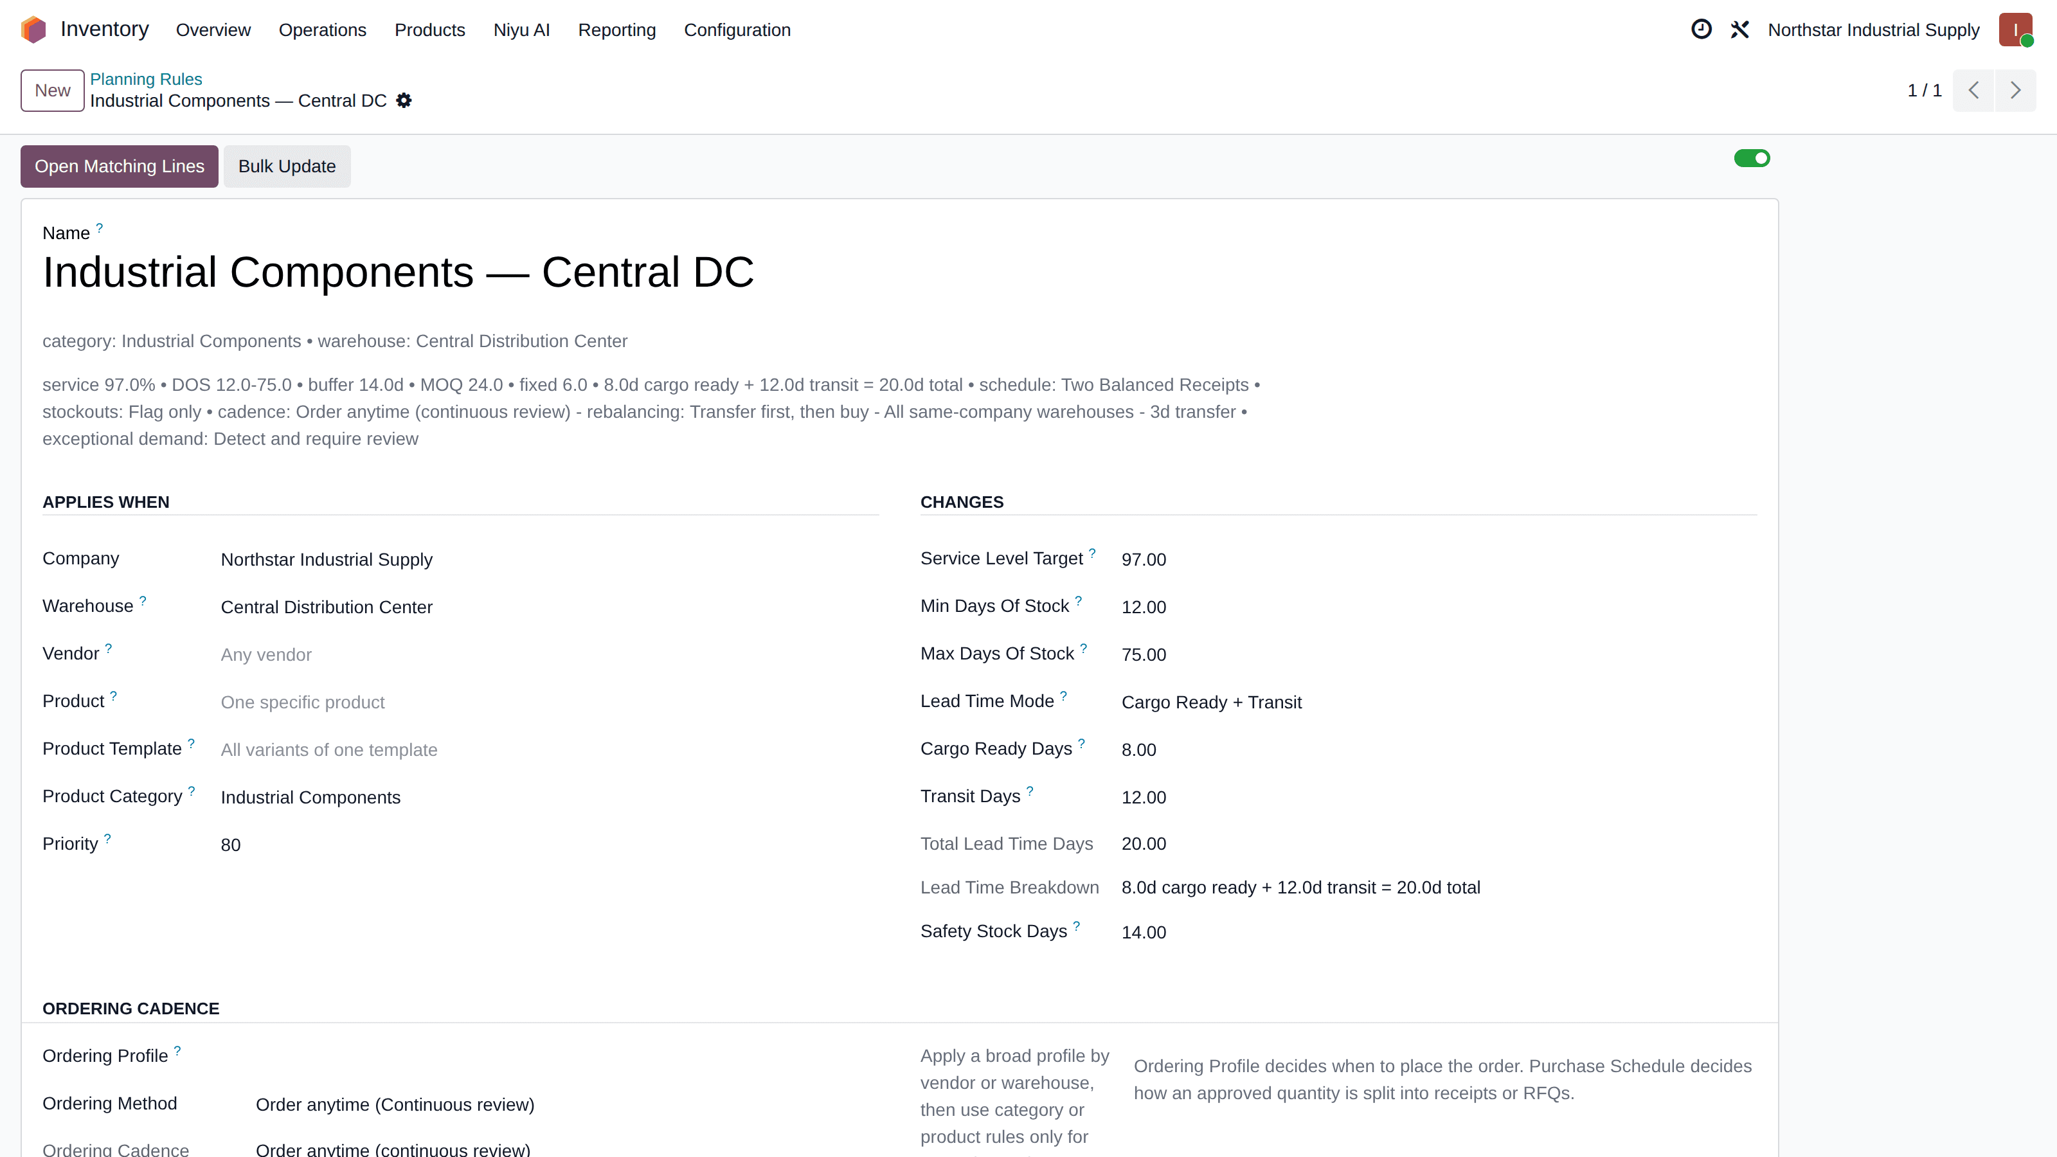Show help tooltip for Product field
Viewport: 2057px width, 1157px height.
click(113, 695)
